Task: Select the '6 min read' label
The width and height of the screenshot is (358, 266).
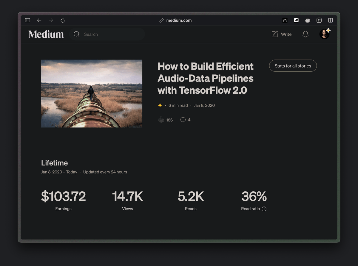Action: pyautogui.click(x=178, y=105)
